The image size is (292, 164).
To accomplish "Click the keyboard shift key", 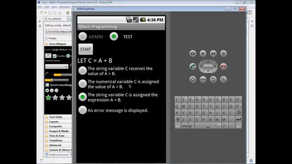I will click(x=177, y=119).
